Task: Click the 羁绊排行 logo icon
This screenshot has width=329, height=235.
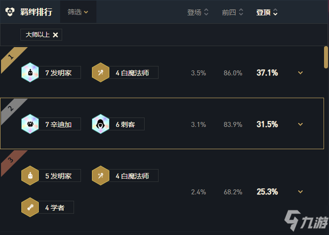Action: (10, 12)
